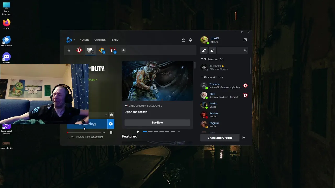The height and width of the screenshot is (188, 335).
Task: Click the region globe icon
Action: coord(111,115)
